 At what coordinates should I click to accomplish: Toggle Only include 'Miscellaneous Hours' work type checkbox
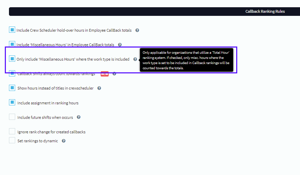point(12,59)
